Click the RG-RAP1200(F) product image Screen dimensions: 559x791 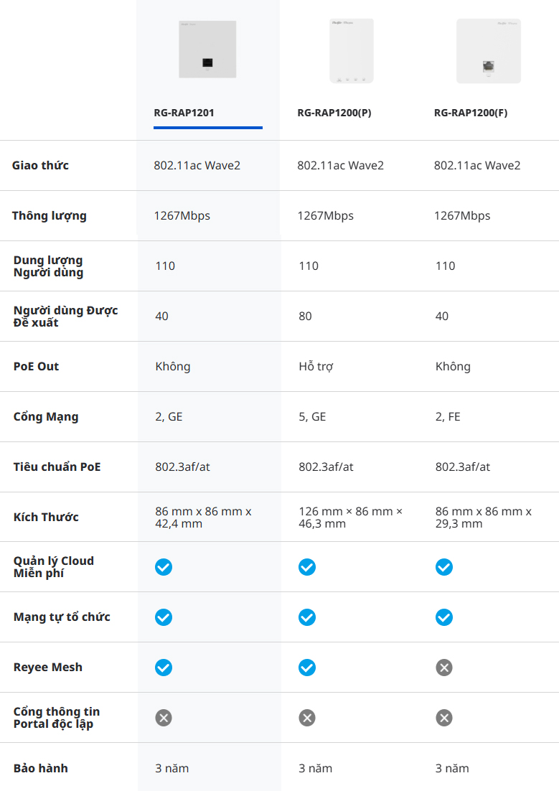coord(488,51)
